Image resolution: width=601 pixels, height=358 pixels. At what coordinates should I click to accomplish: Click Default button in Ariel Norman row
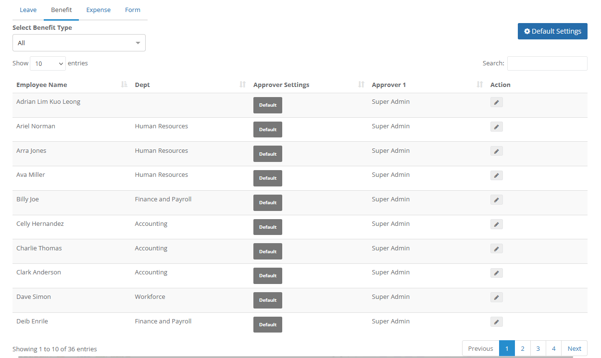[268, 130]
